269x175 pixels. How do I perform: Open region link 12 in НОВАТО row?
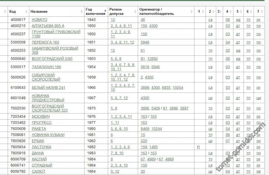(x=113, y=20)
